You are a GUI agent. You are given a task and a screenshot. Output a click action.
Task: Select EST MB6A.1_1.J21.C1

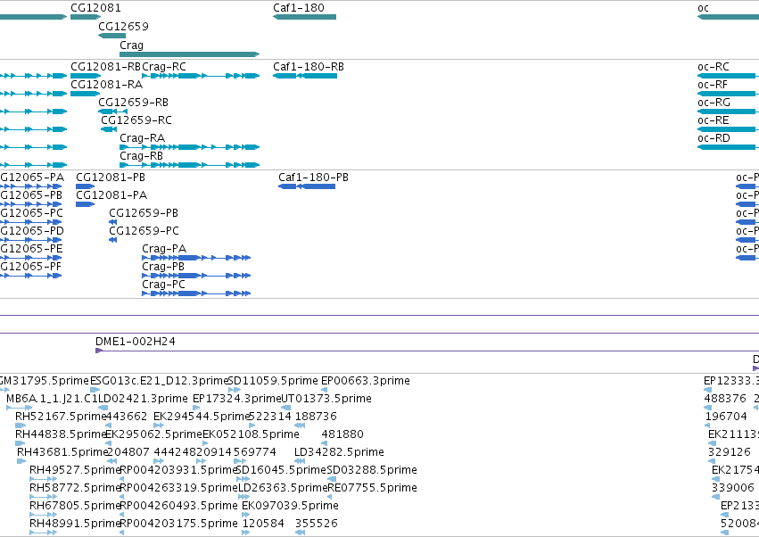point(20,408)
